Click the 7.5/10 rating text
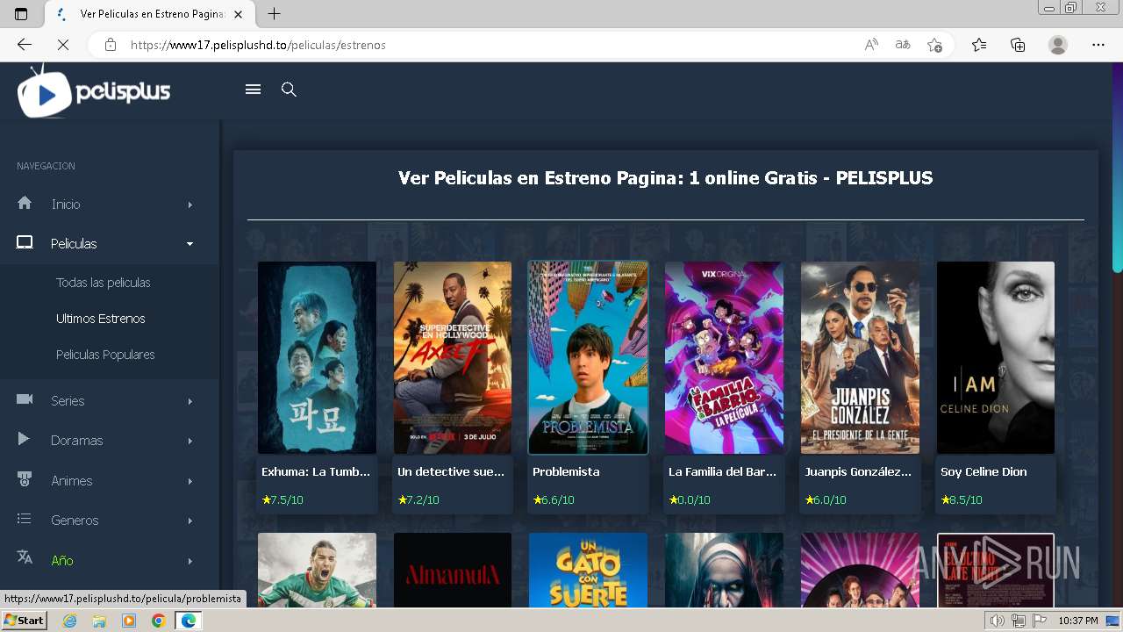The height and width of the screenshot is (632, 1123). pyautogui.click(x=287, y=499)
